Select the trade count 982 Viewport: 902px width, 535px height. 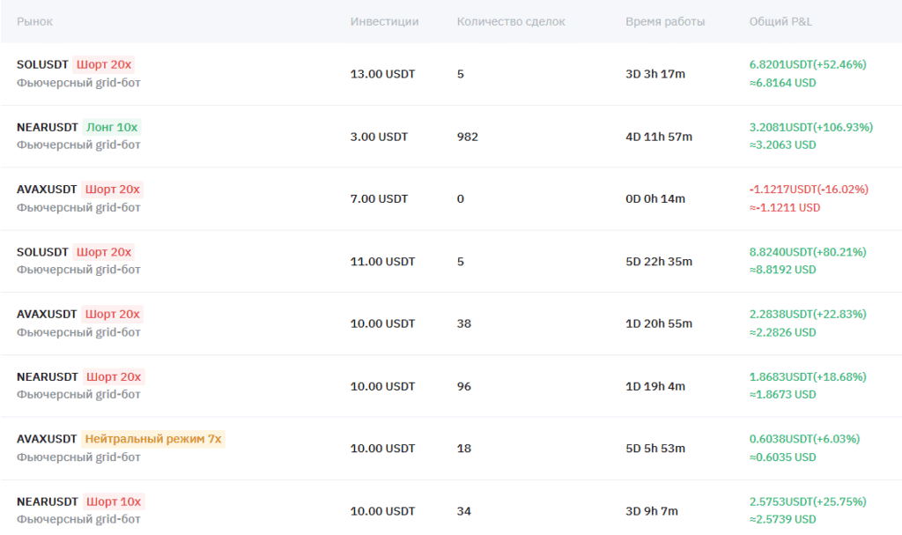point(468,137)
